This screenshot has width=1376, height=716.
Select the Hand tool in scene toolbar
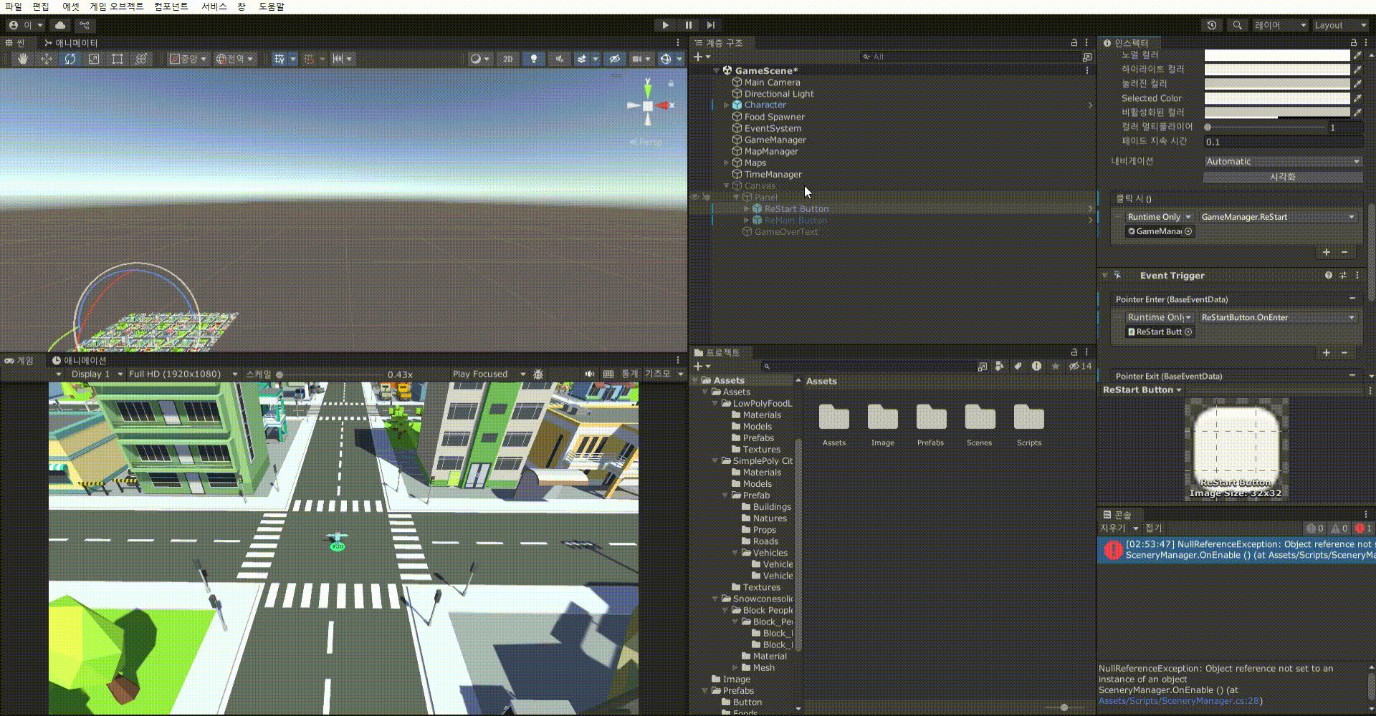click(23, 59)
